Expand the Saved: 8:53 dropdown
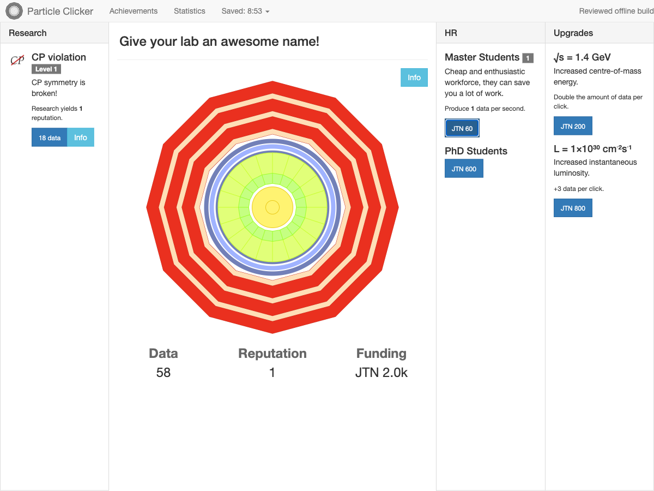This screenshot has height=491, width=654. [245, 11]
